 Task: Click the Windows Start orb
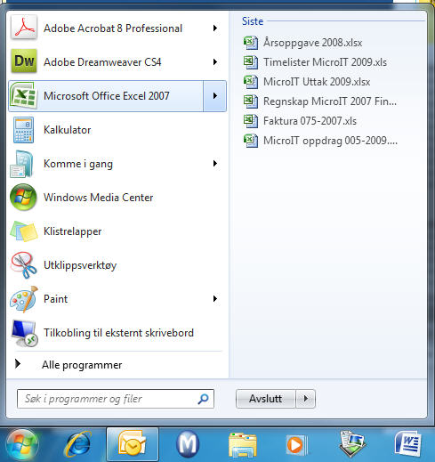coord(23,445)
